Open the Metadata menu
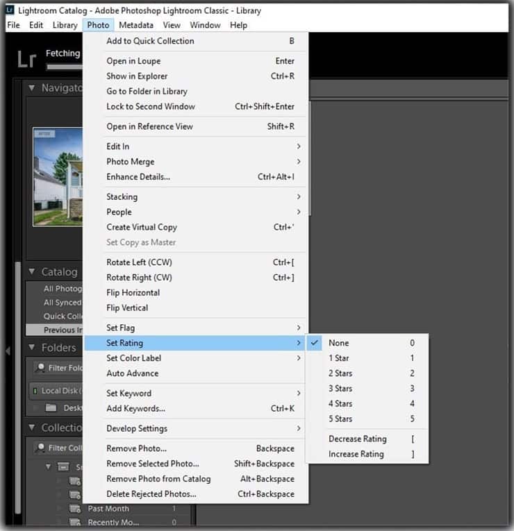This screenshot has width=514, height=531. pyautogui.click(x=135, y=25)
